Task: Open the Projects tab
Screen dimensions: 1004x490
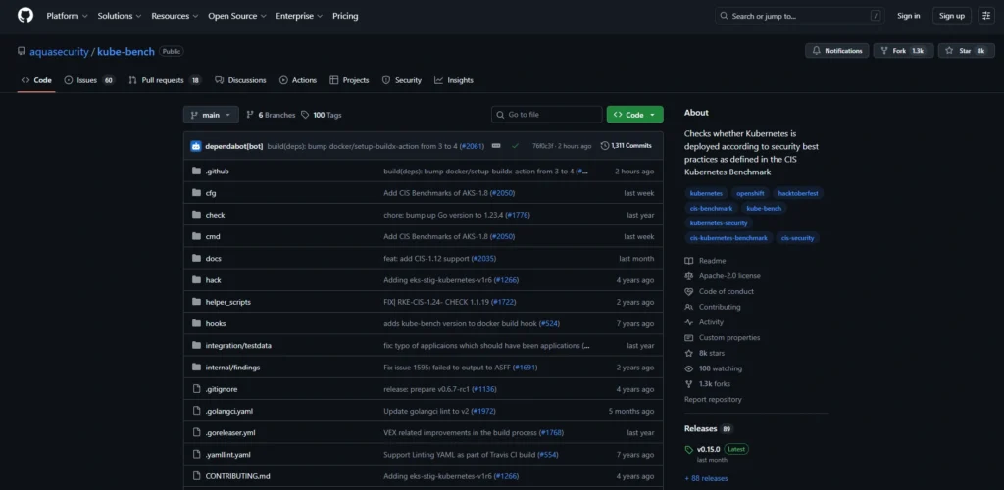Action: click(349, 80)
